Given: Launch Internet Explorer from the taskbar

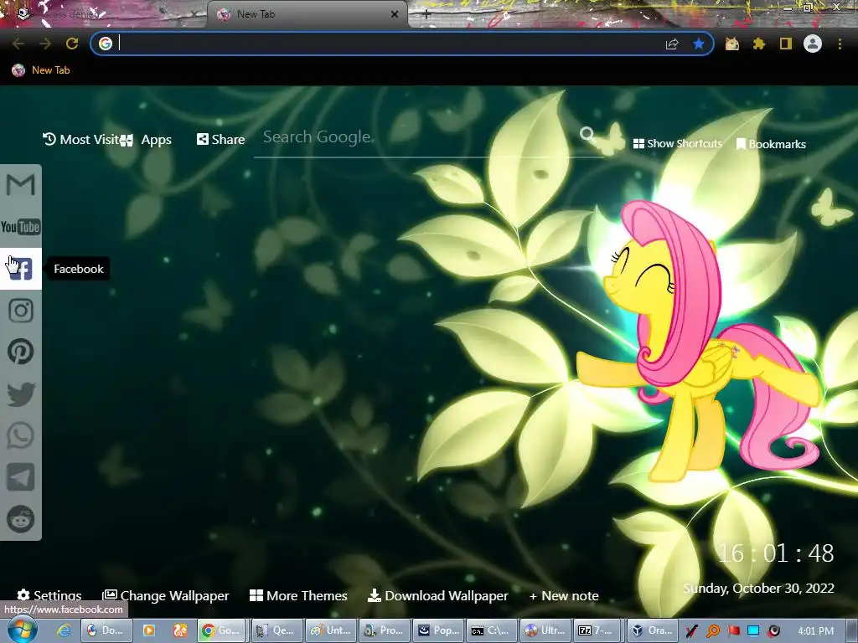Looking at the screenshot, I should [x=64, y=630].
